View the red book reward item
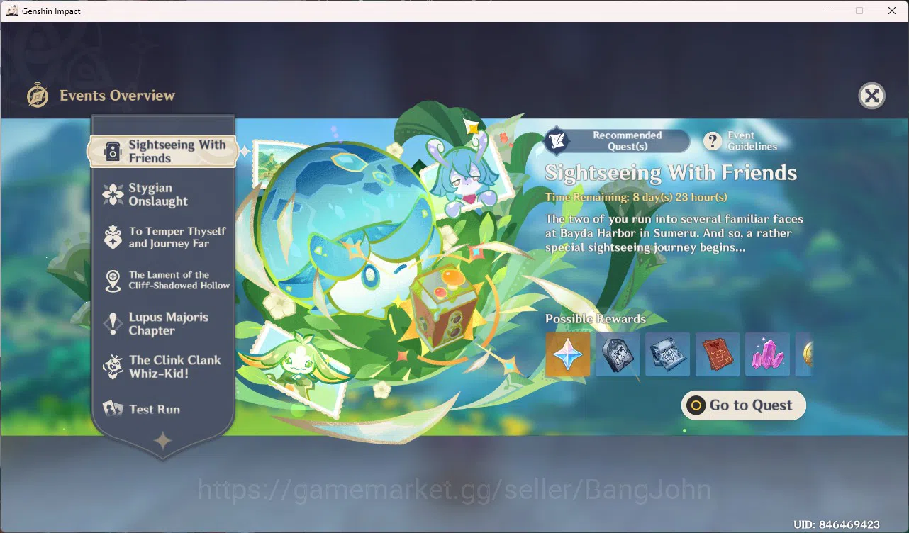The height and width of the screenshot is (533, 909). [718, 354]
